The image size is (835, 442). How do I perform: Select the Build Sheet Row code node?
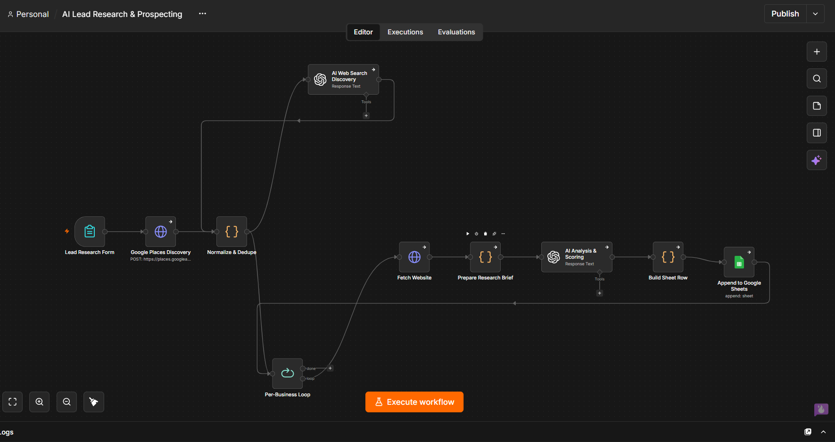(668, 257)
